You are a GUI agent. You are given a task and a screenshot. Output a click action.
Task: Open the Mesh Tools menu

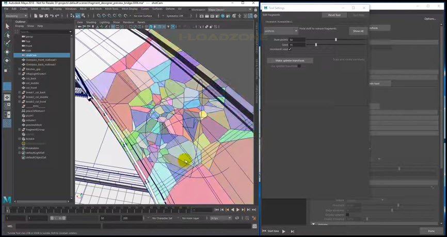click(x=111, y=9)
